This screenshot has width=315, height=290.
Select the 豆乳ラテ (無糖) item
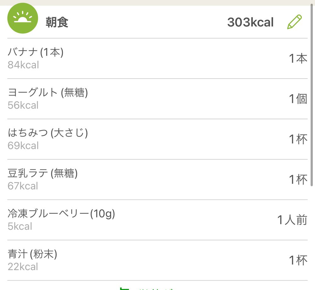click(x=157, y=180)
